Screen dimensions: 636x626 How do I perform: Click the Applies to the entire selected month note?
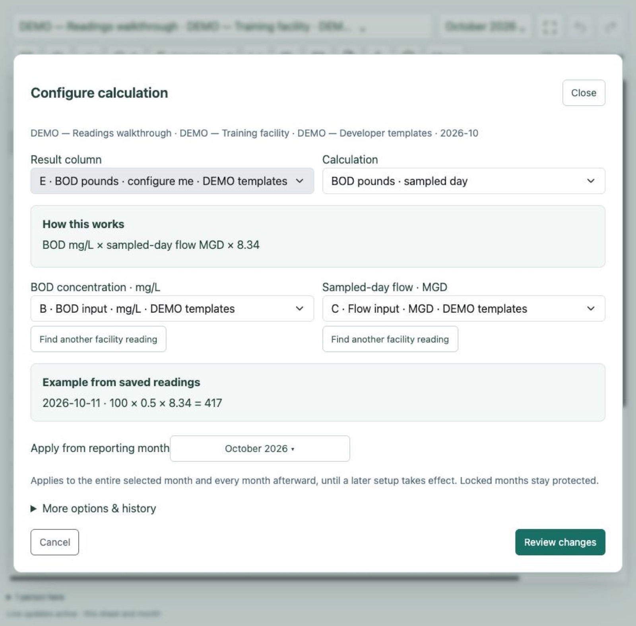pyautogui.click(x=314, y=481)
